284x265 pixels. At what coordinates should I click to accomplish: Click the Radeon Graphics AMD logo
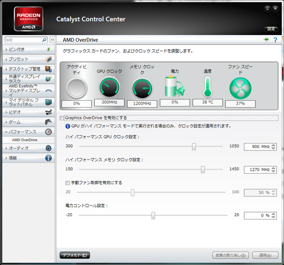[x=28, y=19]
